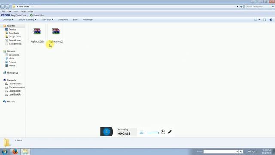Open the DigiPay_v20(3) archive file
Viewport: 275px width, 155px height.
37,34
